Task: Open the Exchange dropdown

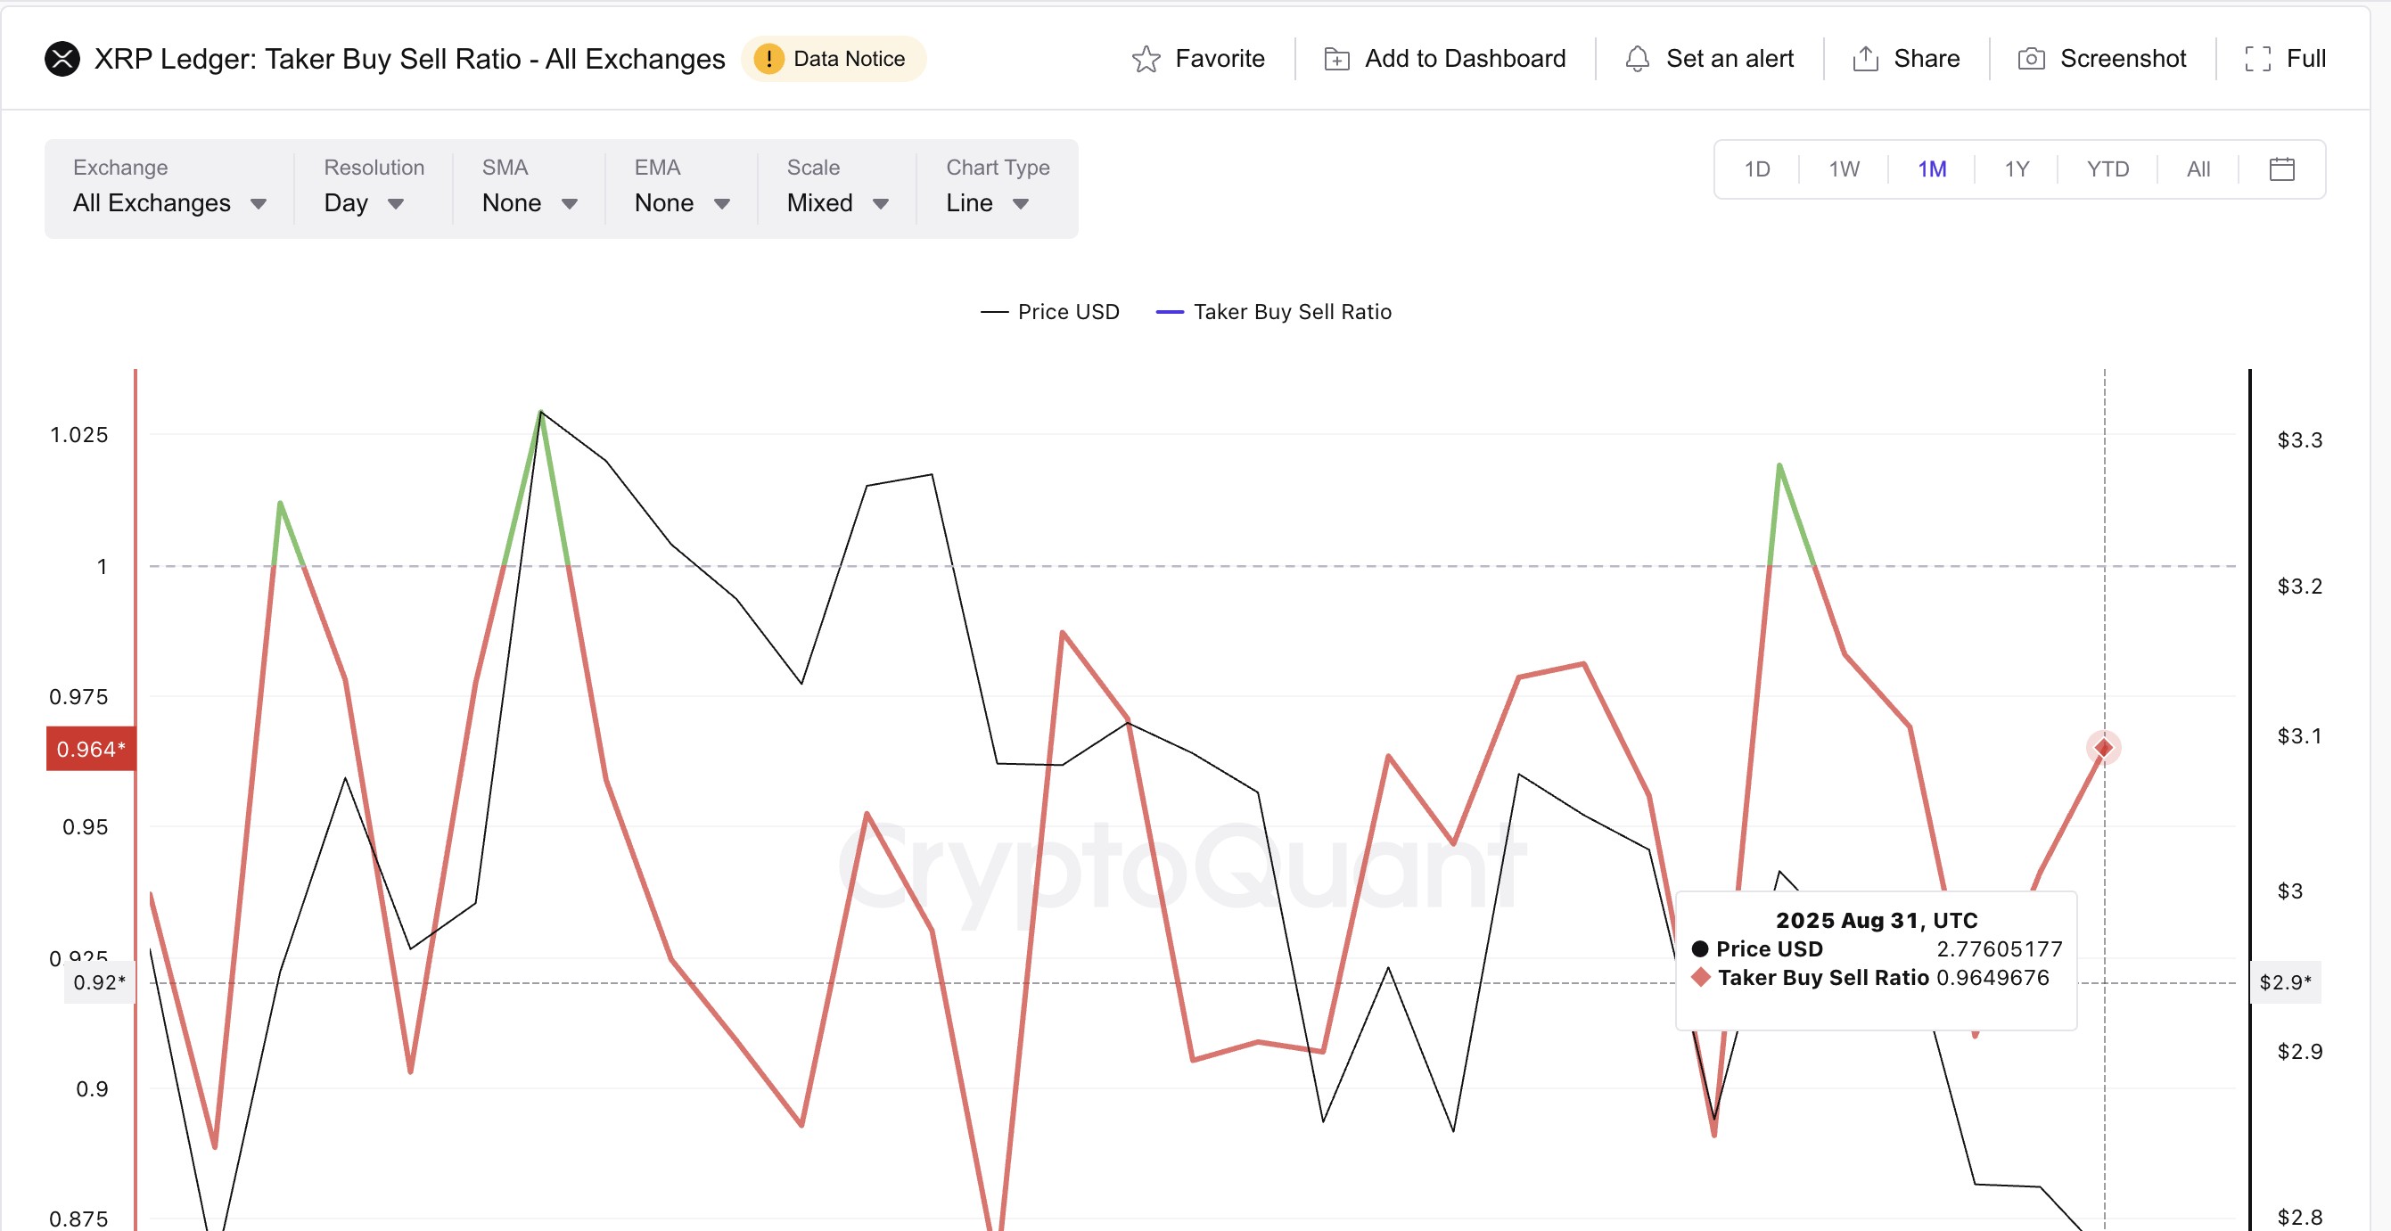Action: 170,188
